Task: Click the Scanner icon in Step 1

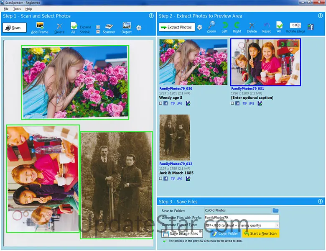Action: coord(109,26)
